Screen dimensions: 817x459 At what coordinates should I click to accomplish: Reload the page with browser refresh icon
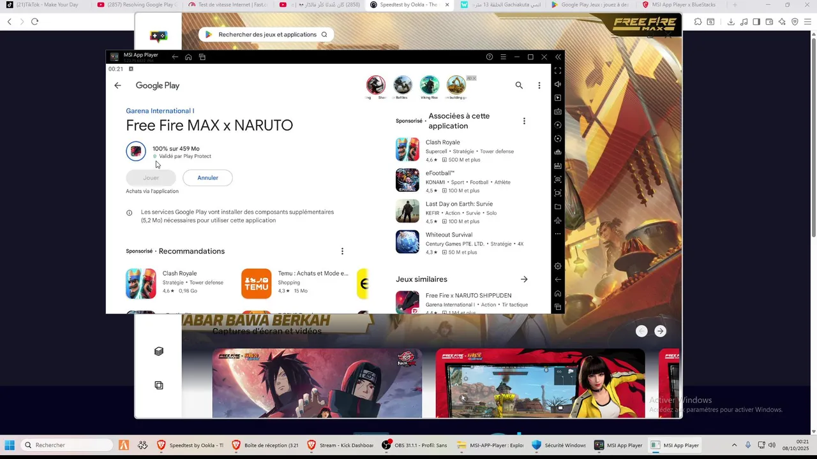pyautogui.click(x=34, y=22)
